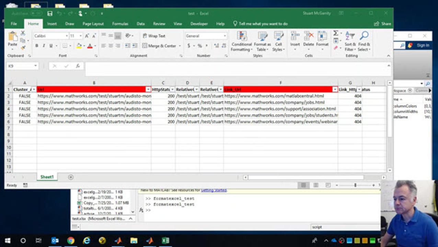Click the MATLAB Getting Started link

pyautogui.click(x=214, y=190)
